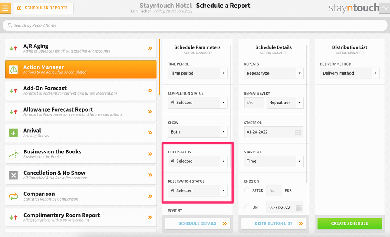Image resolution: width=390 pixels, height=237 pixels.
Task: Open the Repeat type dropdown
Action: coord(273,73)
